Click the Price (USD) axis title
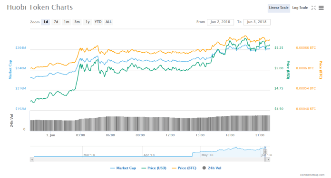 click(x=288, y=70)
